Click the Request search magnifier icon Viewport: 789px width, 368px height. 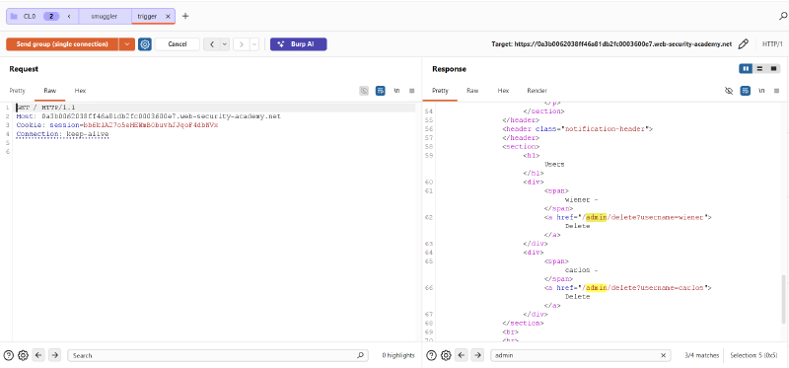[x=360, y=355]
